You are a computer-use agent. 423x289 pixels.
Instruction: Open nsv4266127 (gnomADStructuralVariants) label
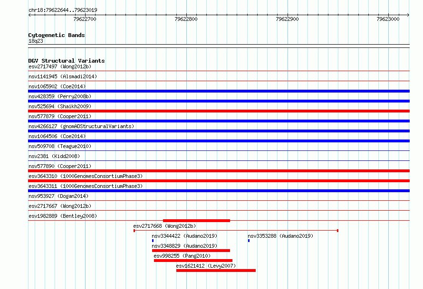[81, 126]
